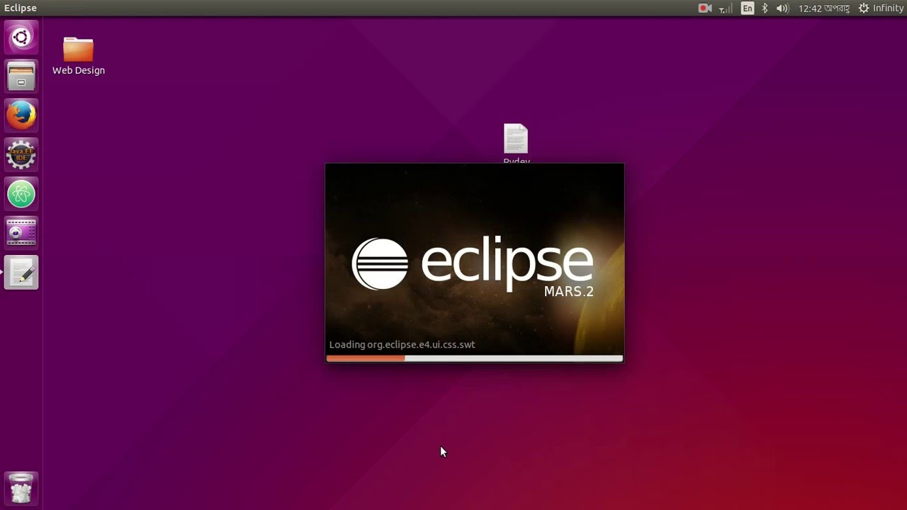Open the text editor launcher icon

click(21, 272)
